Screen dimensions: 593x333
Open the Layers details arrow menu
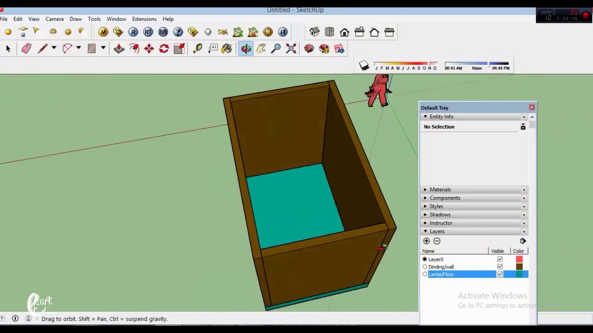(523, 241)
